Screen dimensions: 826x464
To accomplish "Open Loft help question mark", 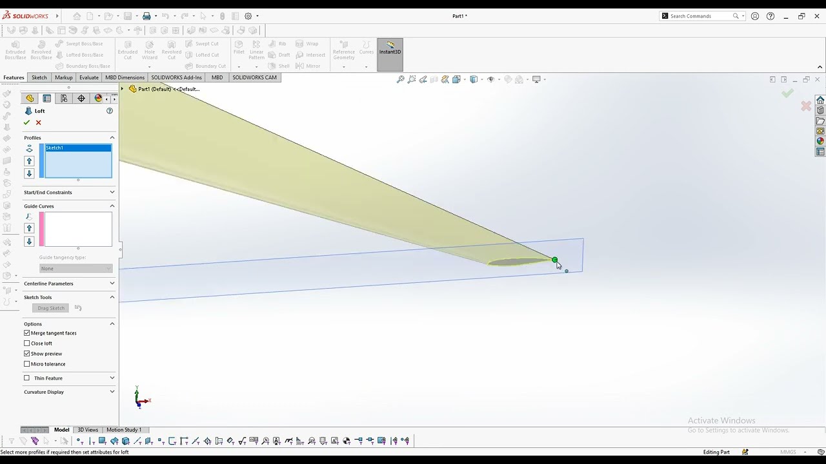I will (x=110, y=111).
